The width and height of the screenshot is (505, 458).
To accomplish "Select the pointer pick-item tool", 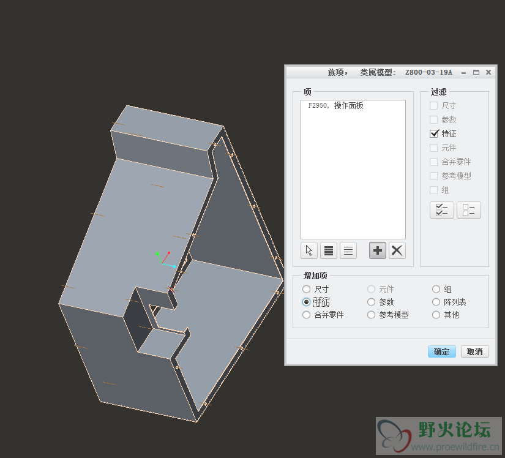I will coord(309,250).
